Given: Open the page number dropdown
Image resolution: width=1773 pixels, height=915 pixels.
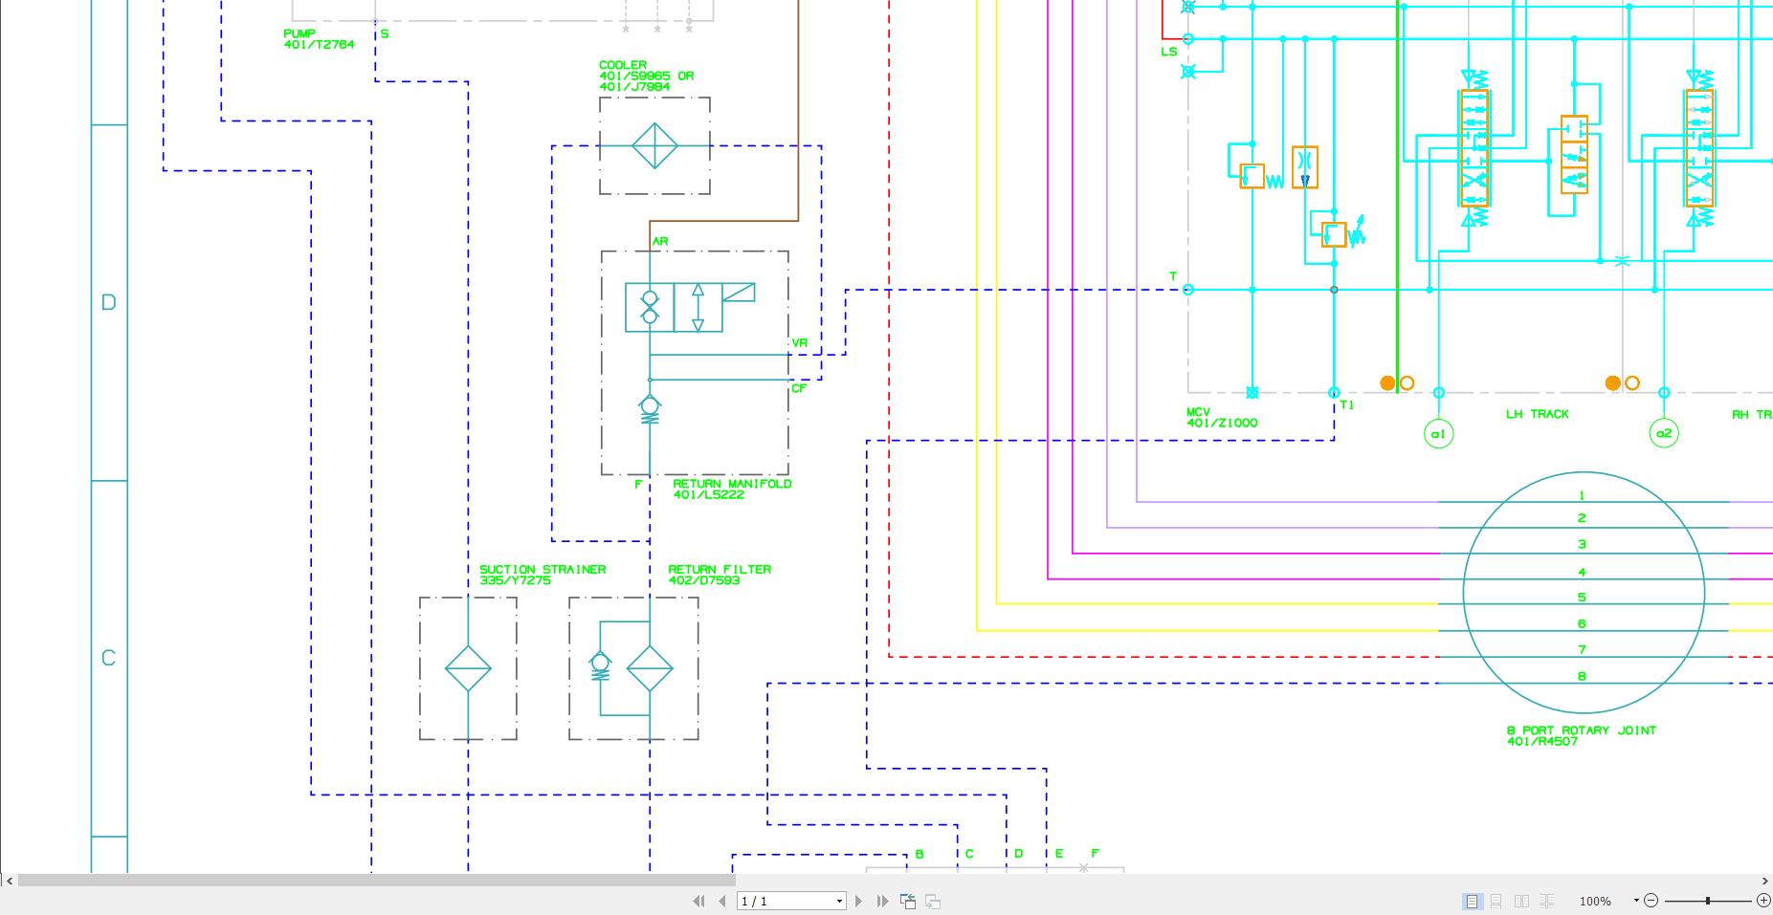Looking at the screenshot, I should click(839, 901).
